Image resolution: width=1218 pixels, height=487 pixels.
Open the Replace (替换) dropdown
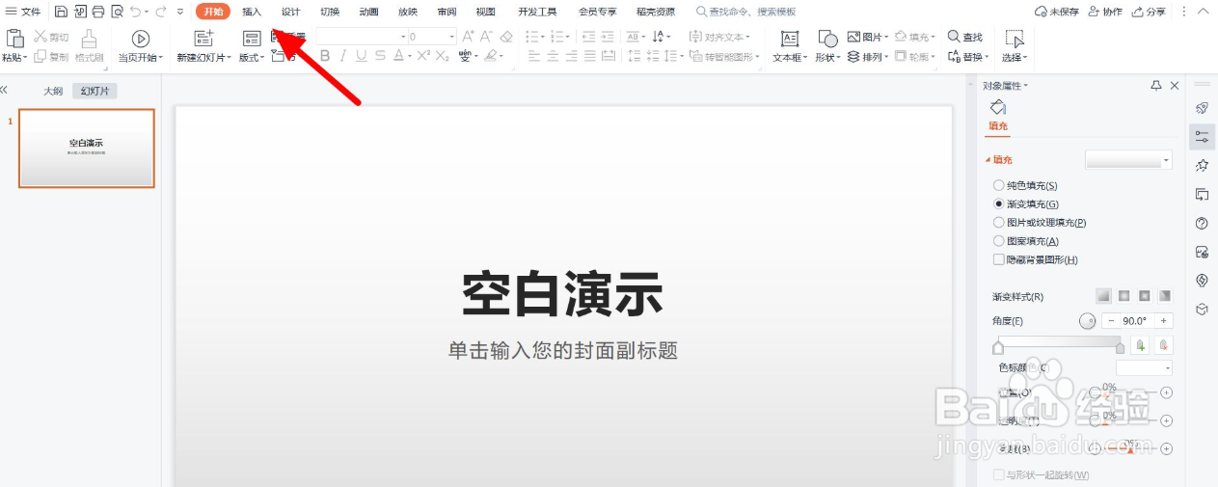coord(967,57)
